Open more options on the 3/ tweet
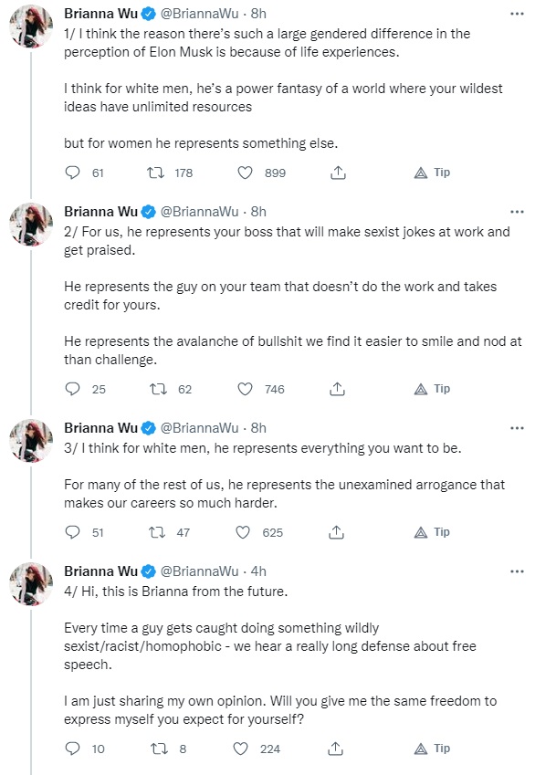This screenshot has height=775, width=535. click(517, 428)
